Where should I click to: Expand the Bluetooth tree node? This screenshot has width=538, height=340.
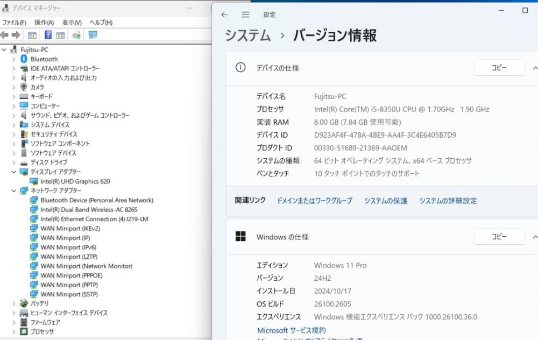click(14, 59)
